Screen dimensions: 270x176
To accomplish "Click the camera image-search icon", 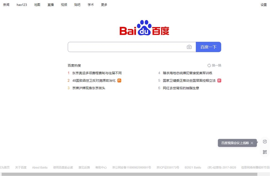I will (x=189, y=47).
